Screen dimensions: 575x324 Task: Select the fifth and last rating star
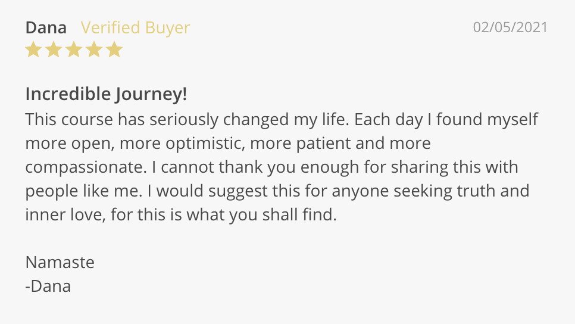(x=114, y=50)
